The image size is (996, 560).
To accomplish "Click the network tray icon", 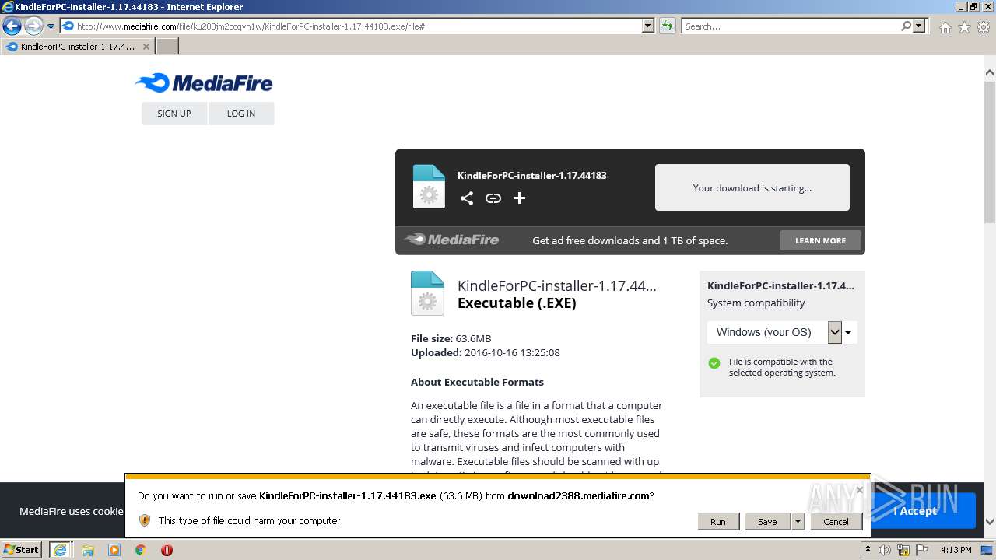I will [x=904, y=550].
